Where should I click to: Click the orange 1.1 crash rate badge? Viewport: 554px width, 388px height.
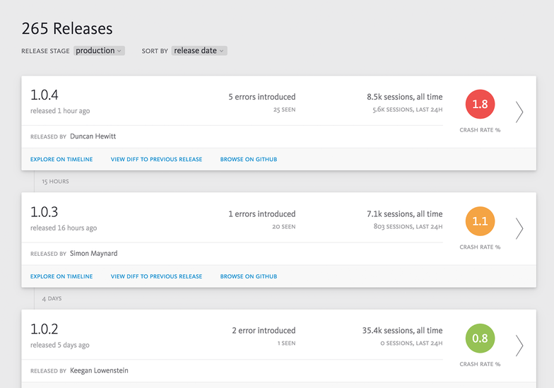tap(480, 221)
